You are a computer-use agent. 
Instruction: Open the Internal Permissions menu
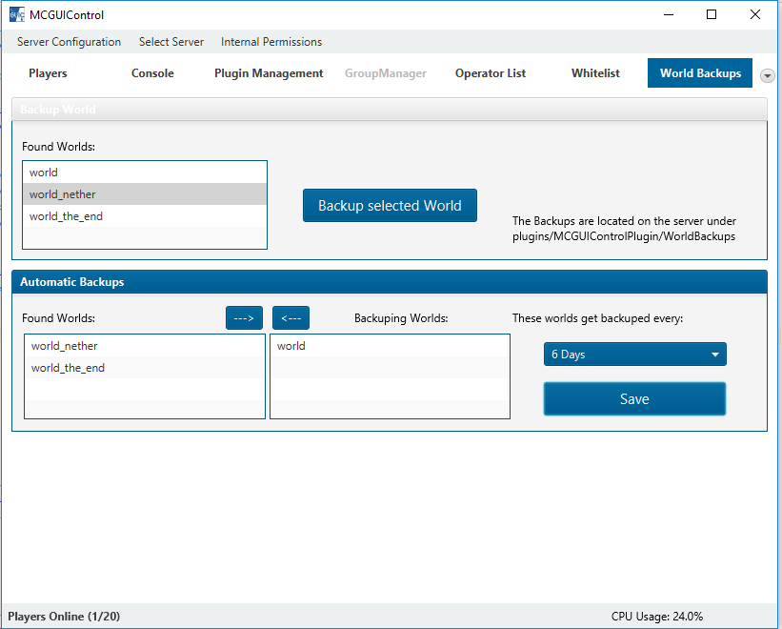tap(271, 42)
